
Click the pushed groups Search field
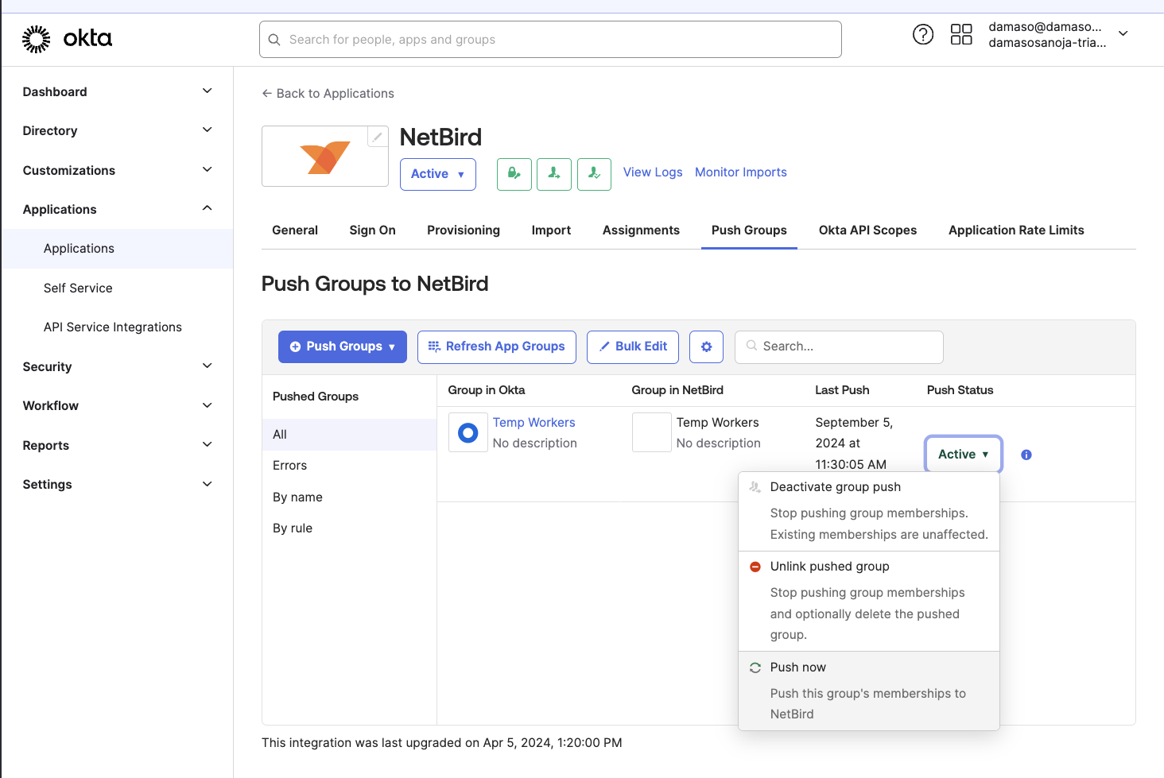(839, 347)
